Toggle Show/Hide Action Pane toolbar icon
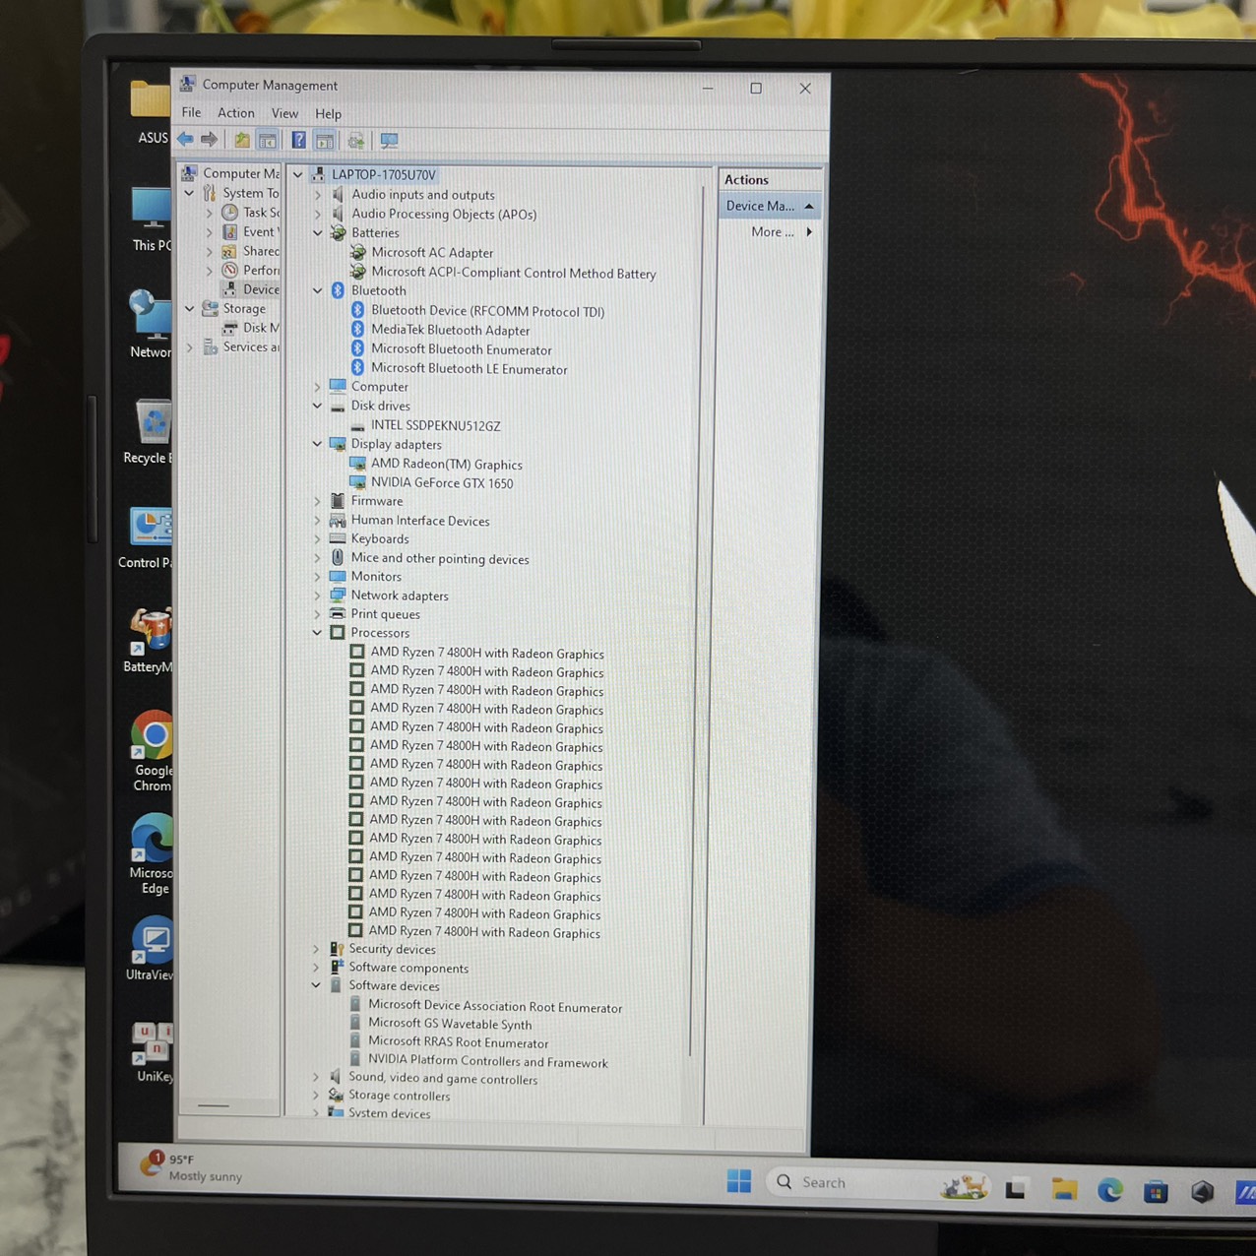 click(x=325, y=141)
